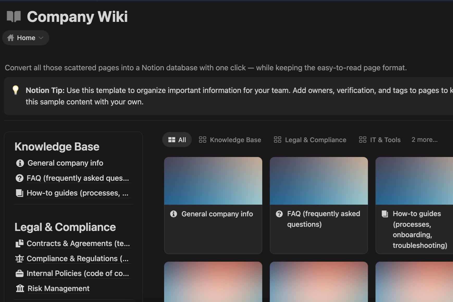This screenshot has width=453, height=302.
Task: Expand the '2 more...' hidden tabs
Action: [x=424, y=140]
